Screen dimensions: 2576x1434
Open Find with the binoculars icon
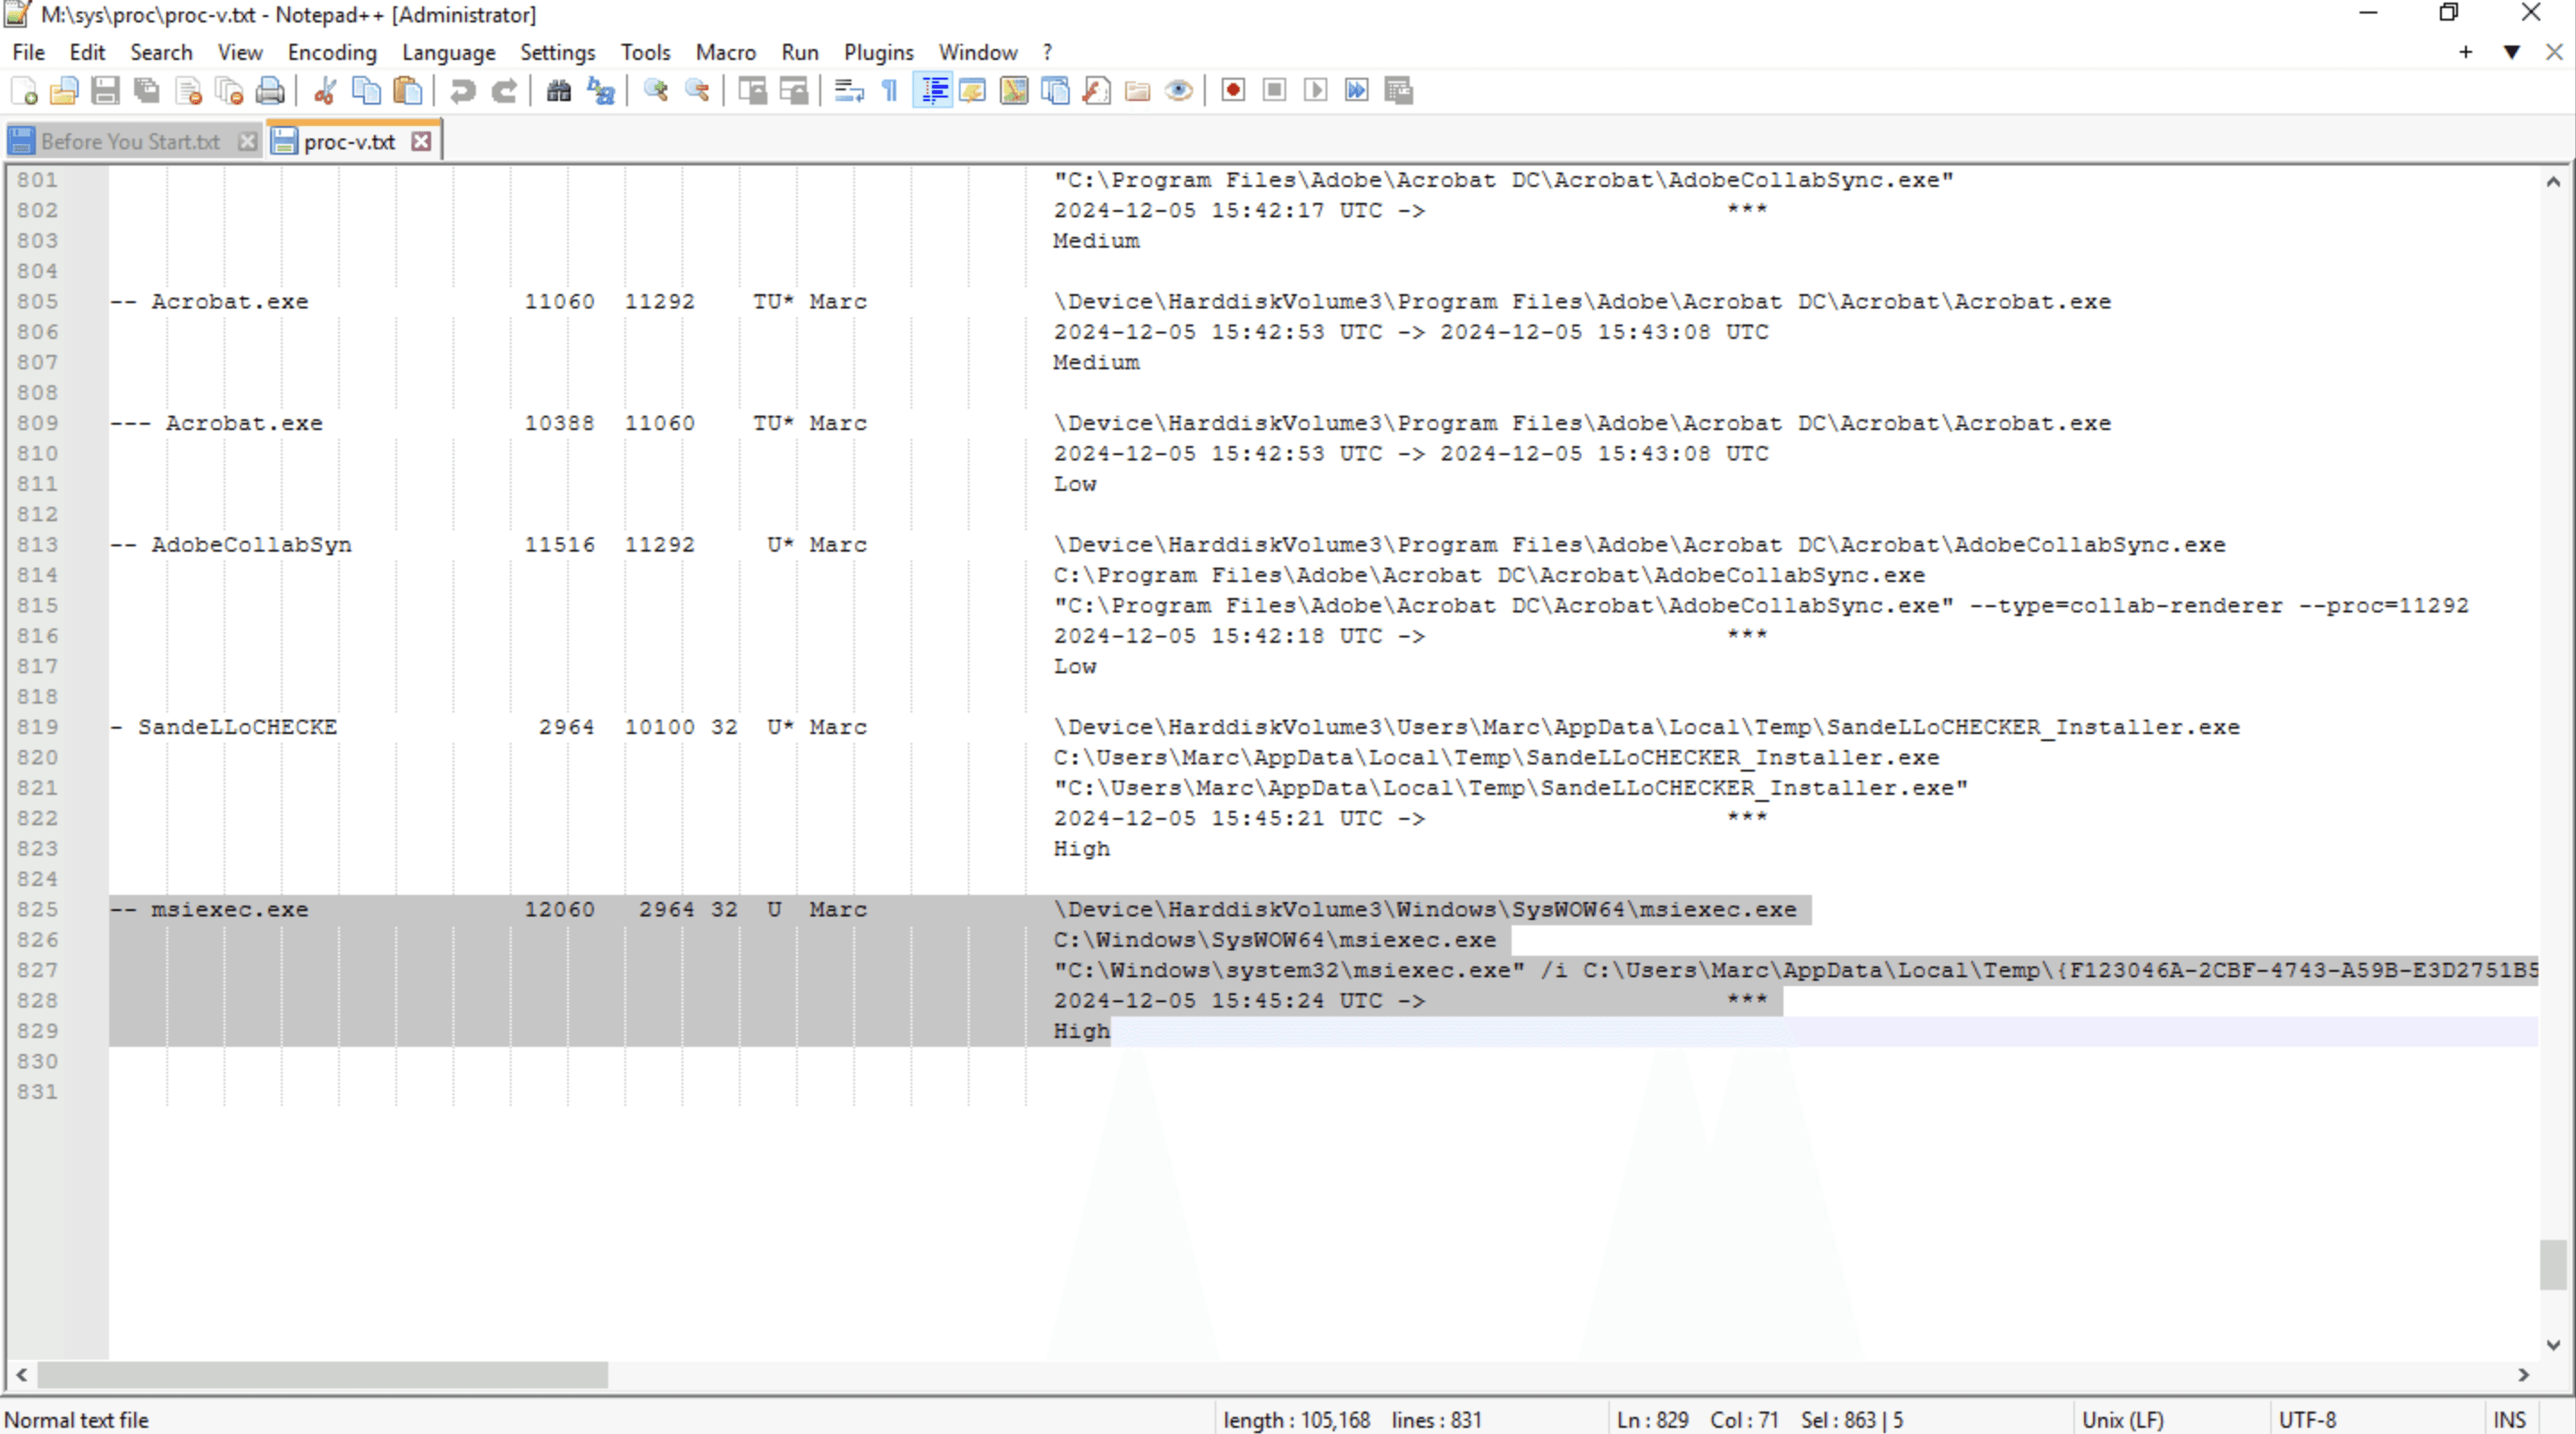558,91
